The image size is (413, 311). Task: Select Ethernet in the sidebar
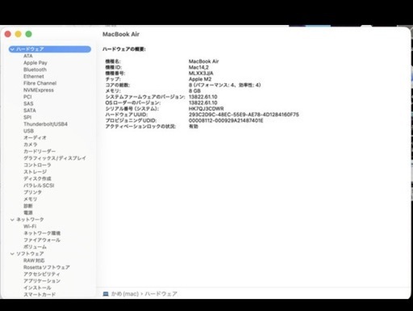point(34,77)
